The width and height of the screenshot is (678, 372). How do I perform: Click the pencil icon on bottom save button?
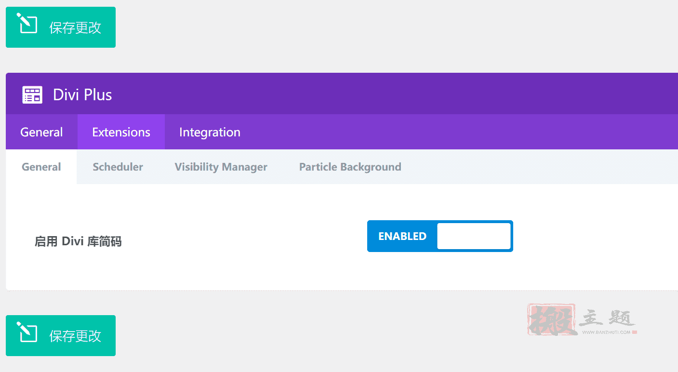point(27,332)
